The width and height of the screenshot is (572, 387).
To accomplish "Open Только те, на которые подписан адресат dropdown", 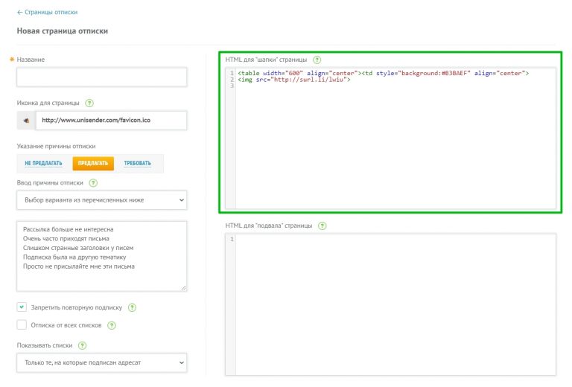I will [x=102, y=362].
